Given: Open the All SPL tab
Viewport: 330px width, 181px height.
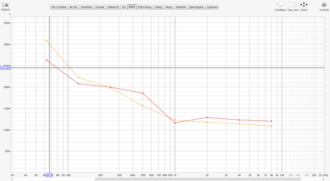Looking at the screenshot, I should pyautogui.click(x=74, y=7).
